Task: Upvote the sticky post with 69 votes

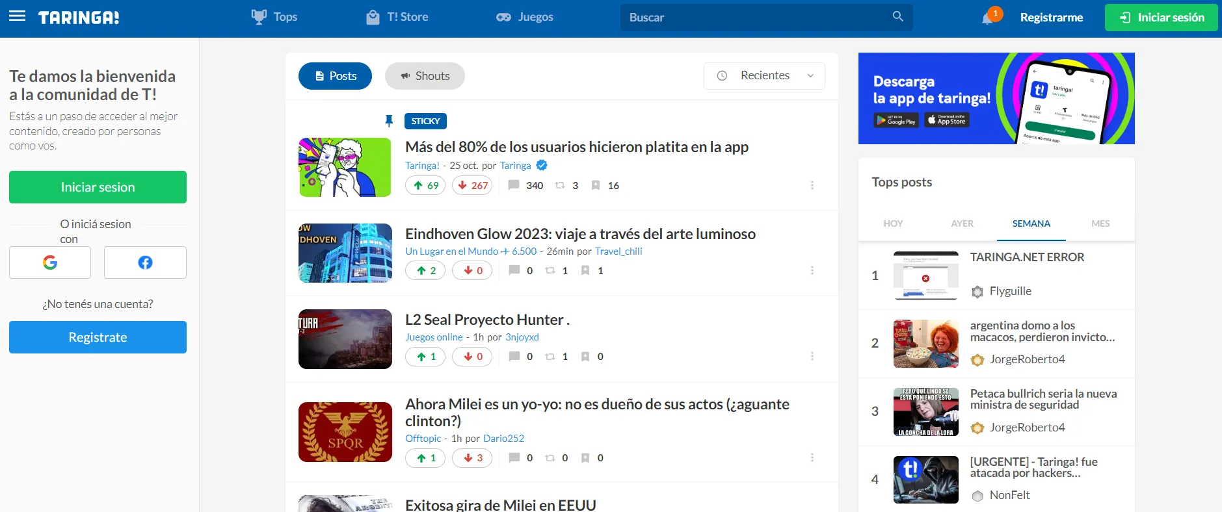Action: click(425, 185)
